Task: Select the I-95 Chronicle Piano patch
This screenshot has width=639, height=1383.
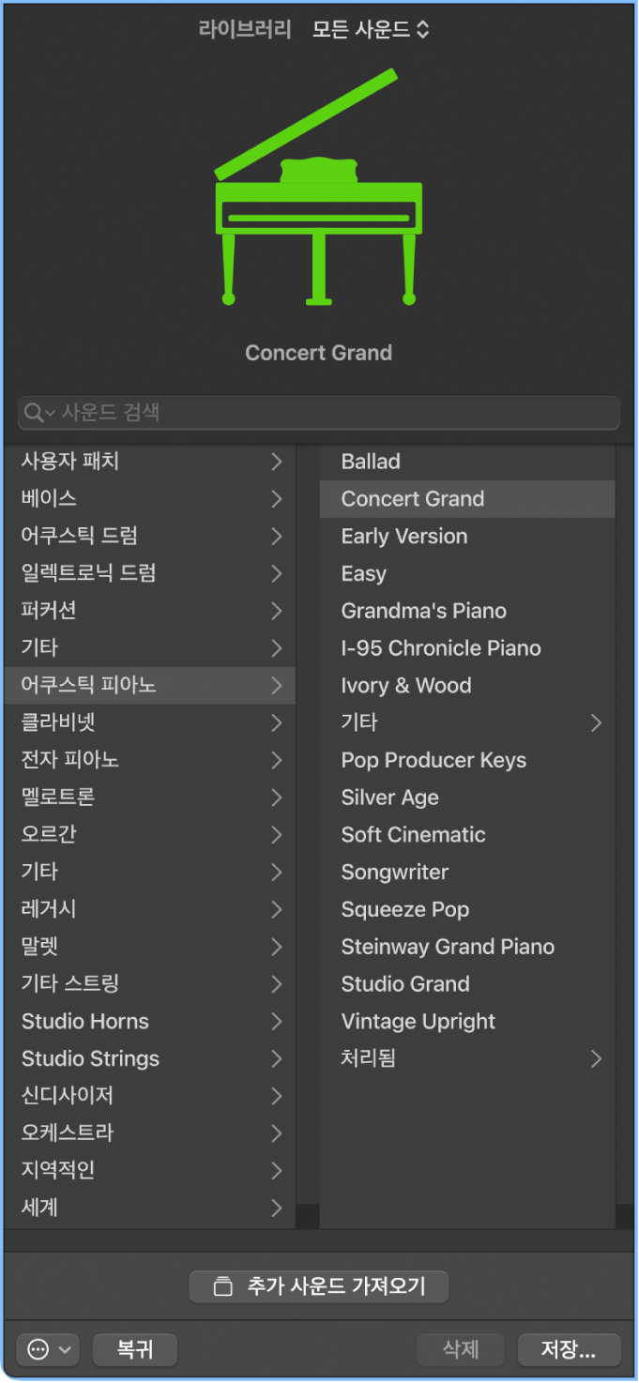Action: click(x=467, y=648)
